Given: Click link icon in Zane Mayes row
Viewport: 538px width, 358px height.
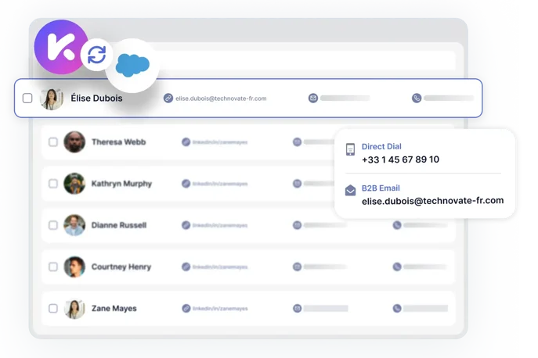Looking at the screenshot, I should coord(186,308).
